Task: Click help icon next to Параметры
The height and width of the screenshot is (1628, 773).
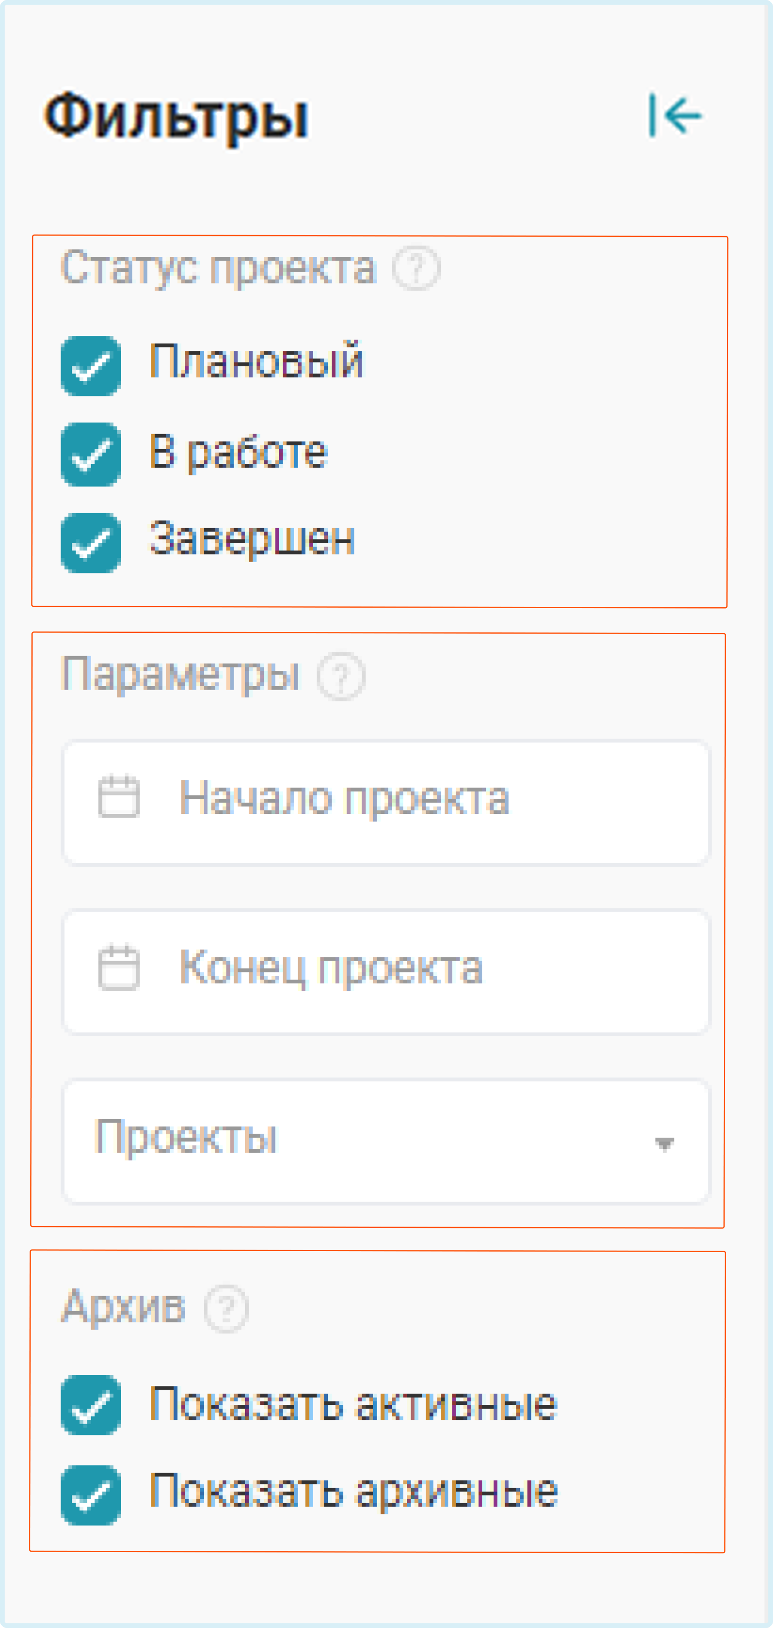Action: coord(341,676)
